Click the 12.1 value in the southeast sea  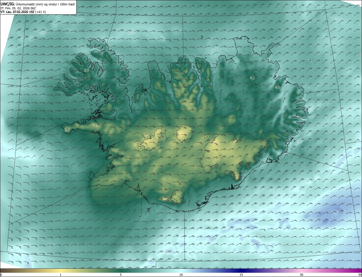pyautogui.click(x=341, y=210)
